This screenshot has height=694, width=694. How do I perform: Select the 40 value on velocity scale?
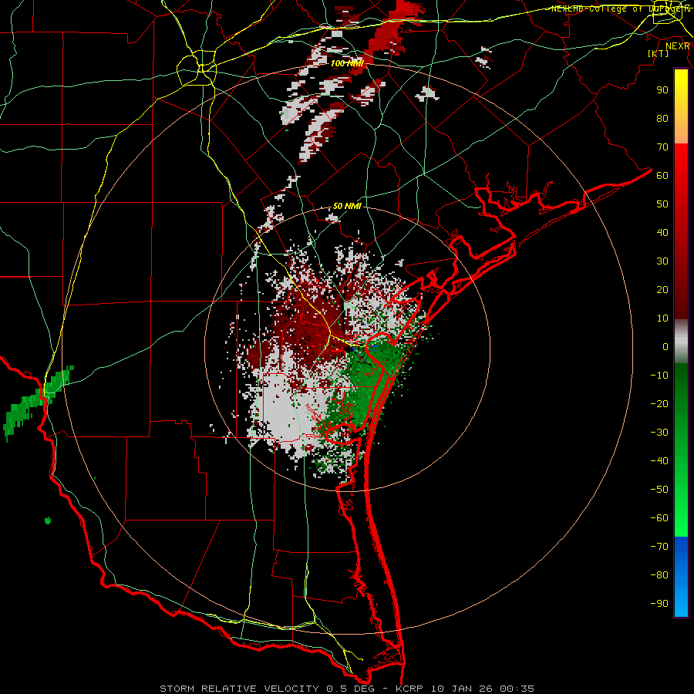click(662, 233)
